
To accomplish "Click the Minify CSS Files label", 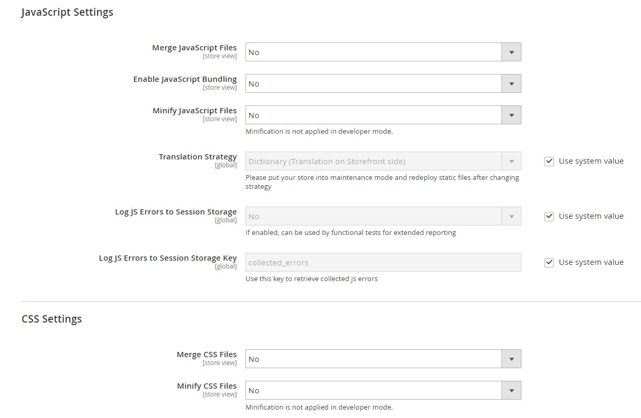I will click(x=207, y=386).
